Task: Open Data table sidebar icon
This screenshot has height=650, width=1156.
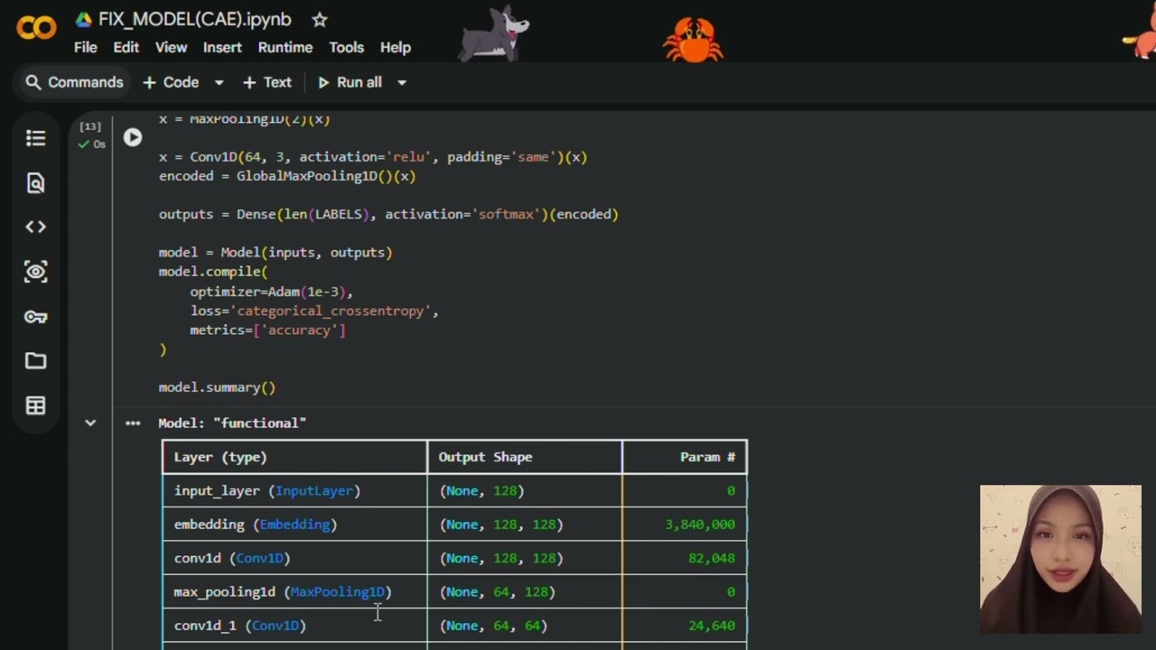Action: click(x=35, y=406)
